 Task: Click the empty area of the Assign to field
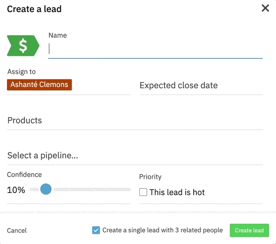click(x=102, y=85)
